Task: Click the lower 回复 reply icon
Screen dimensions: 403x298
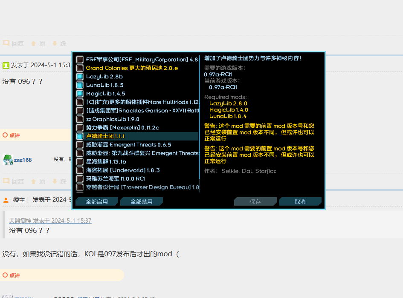Action: (x=6, y=181)
